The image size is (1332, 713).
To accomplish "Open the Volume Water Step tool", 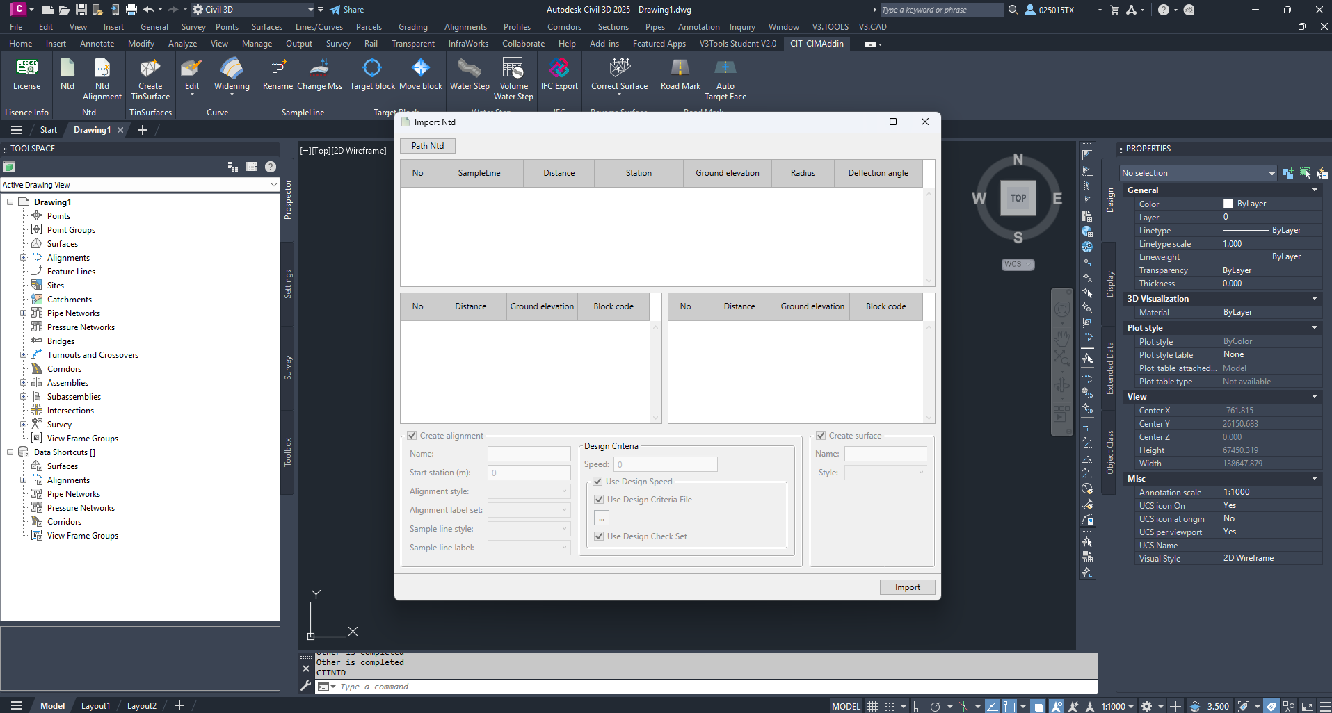I will pos(513,79).
